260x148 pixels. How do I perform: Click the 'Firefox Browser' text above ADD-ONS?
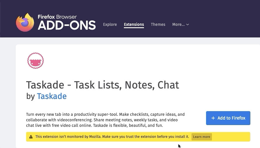[x=57, y=17]
